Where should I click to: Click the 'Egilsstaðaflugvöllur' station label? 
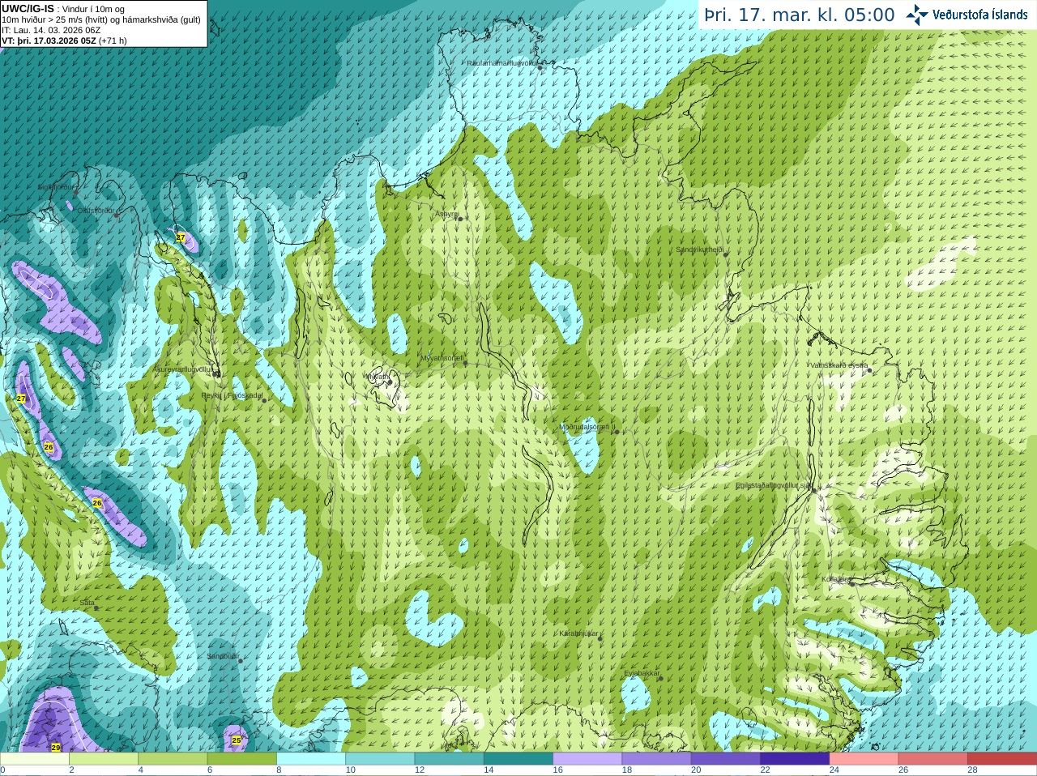coord(774,485)
